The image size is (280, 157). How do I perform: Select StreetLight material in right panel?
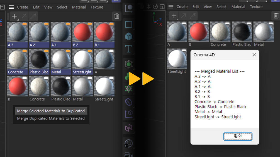click(x=177, y=59)
